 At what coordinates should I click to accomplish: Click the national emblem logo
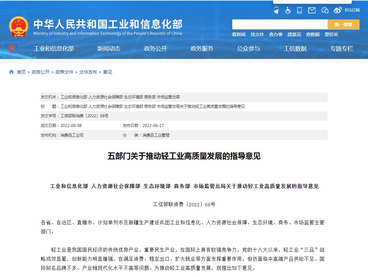(19, 27)
